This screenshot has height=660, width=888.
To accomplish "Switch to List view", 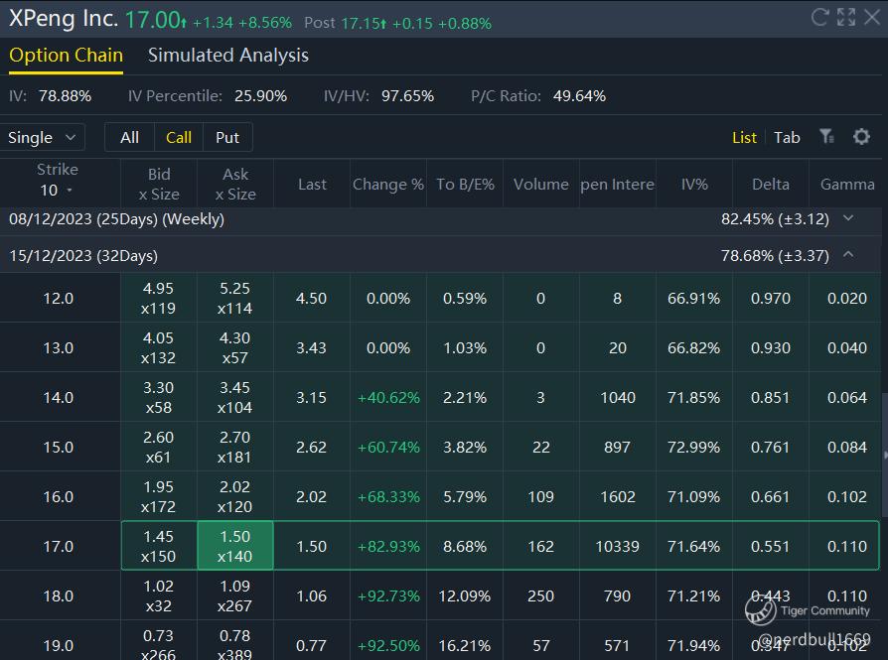I will point(744,138).
